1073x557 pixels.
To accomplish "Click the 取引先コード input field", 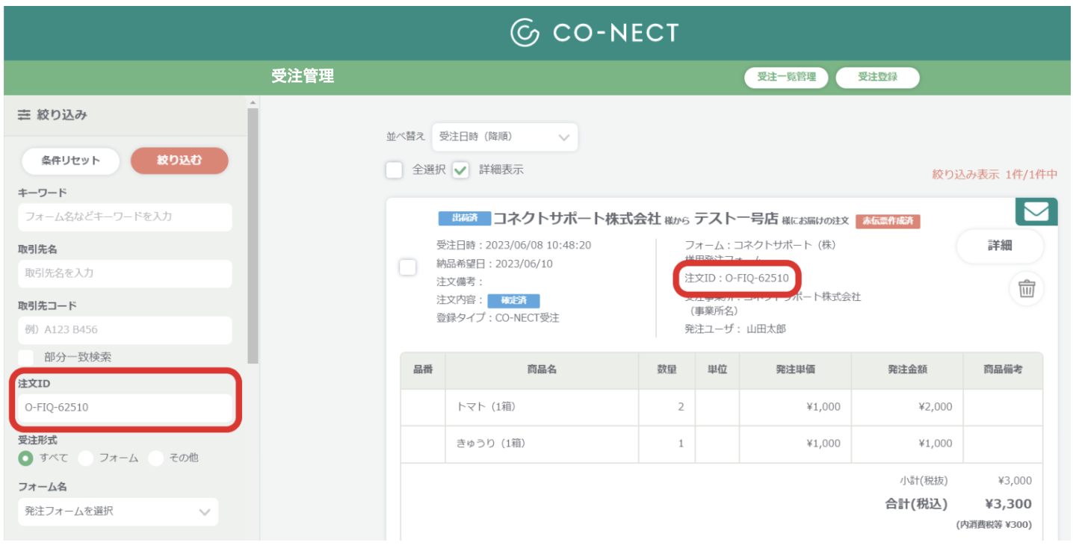I will tap(125, 330).
